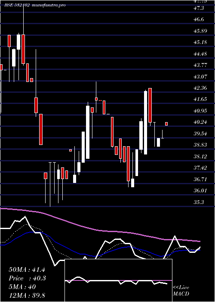Click the latest small red candlestick near 40.24

click(166, 124)
